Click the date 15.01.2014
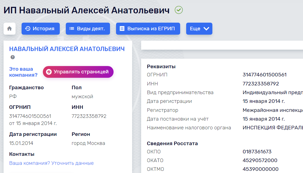 click(x=21, y=143)
